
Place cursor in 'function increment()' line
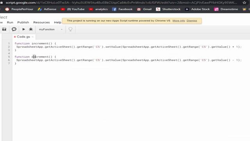35,43
